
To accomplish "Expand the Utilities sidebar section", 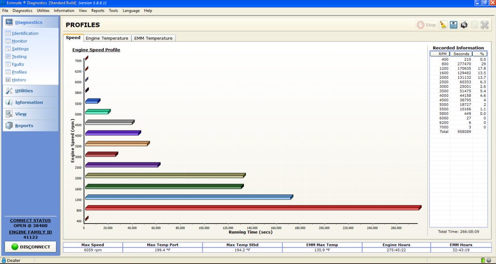I will click(x=30, y=91).
